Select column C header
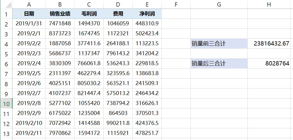The image size is (293, 140). tap(89, 5)
